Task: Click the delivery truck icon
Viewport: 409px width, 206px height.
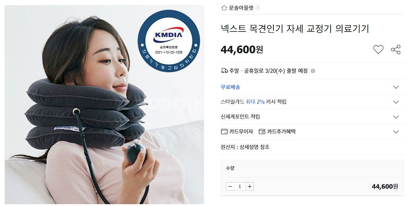Action: click(x=224, y=71)
